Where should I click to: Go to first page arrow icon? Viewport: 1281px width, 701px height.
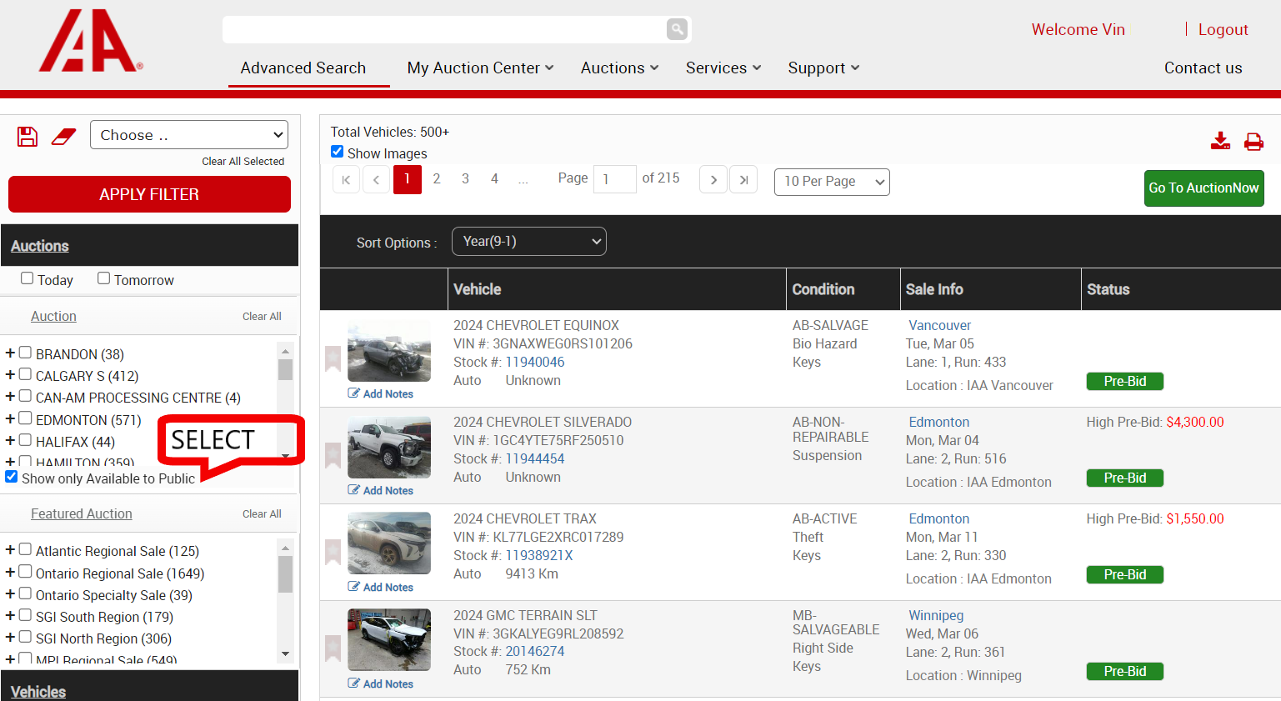(x=346, y=179)
